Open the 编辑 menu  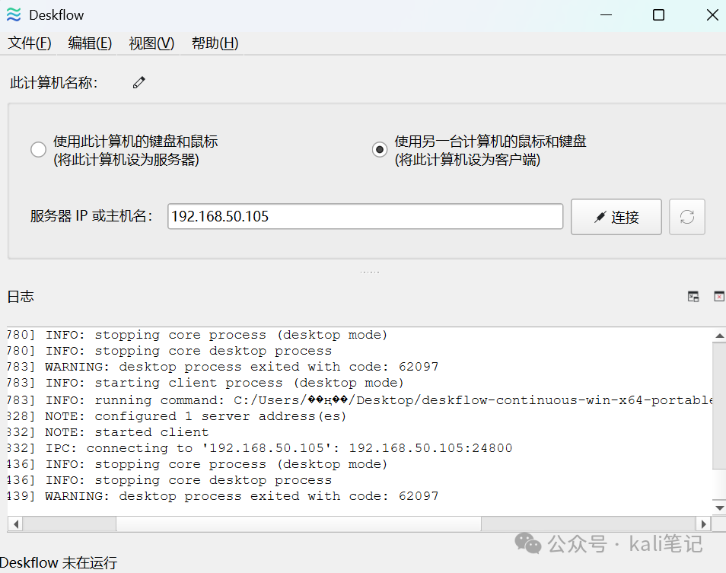pyautogui.click(x=89, y=43)
